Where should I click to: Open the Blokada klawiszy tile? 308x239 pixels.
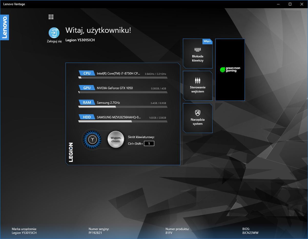(197, 54)
